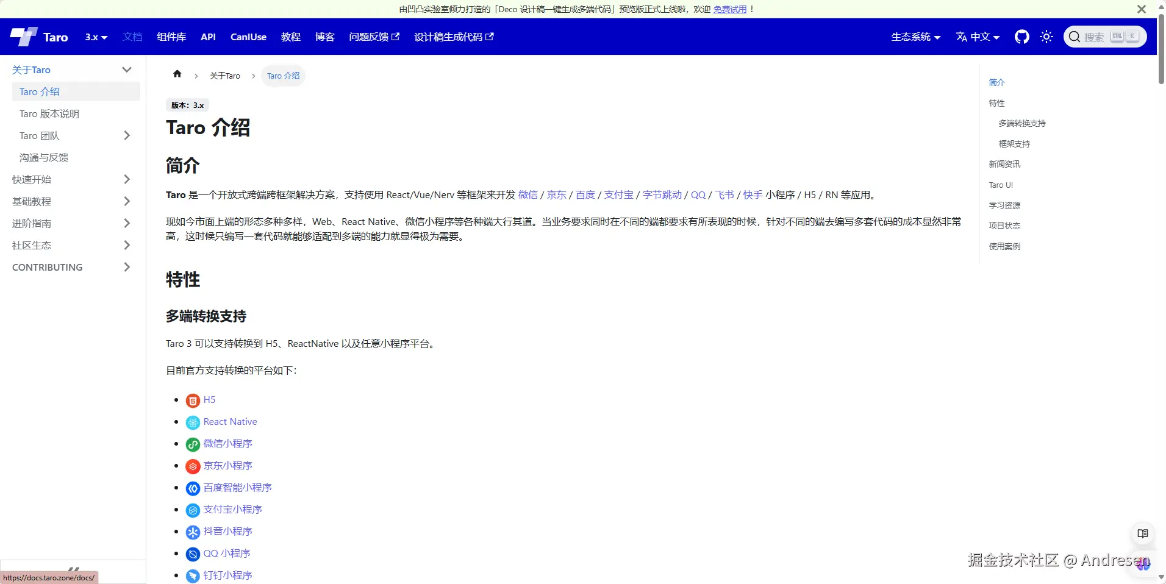Click the Taro 介绍 breadcrumb
This screenshot has width=1166, height=584.
(x=284, y=76)
